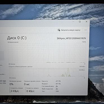Click the 'Диск 0 (C:)' heading
This screenshot has height=104, width=104.
(x=17, y=38)
